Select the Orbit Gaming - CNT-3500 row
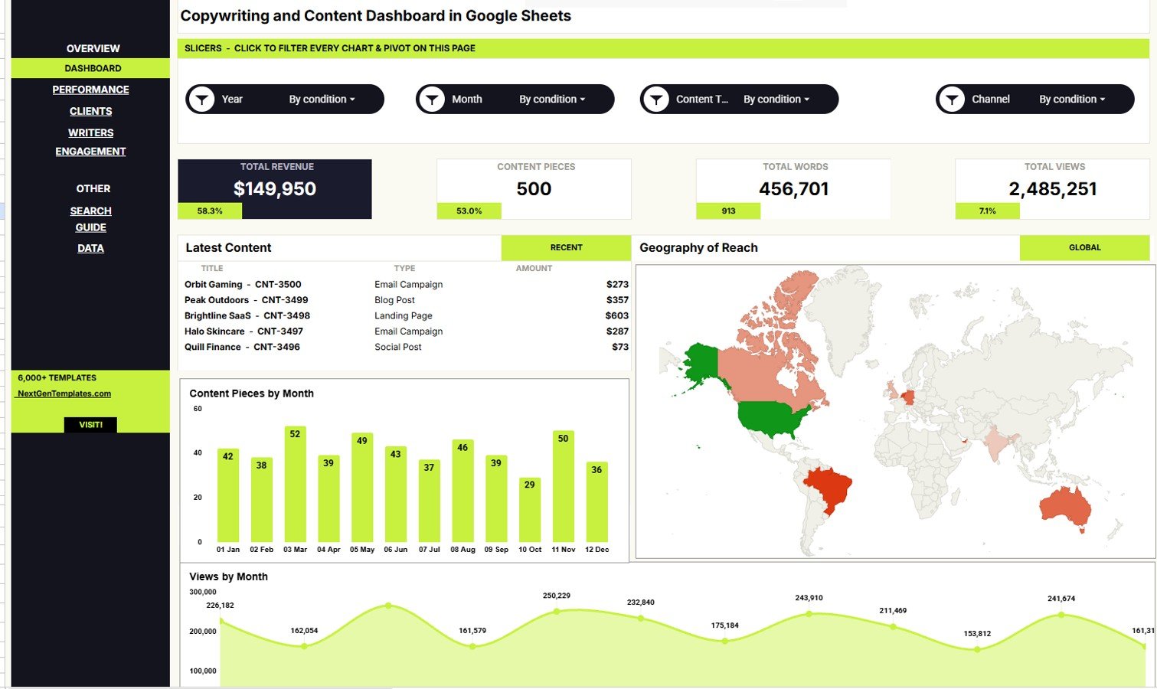The width and height of the screenshot is (1157, 689). pos(405,284)
